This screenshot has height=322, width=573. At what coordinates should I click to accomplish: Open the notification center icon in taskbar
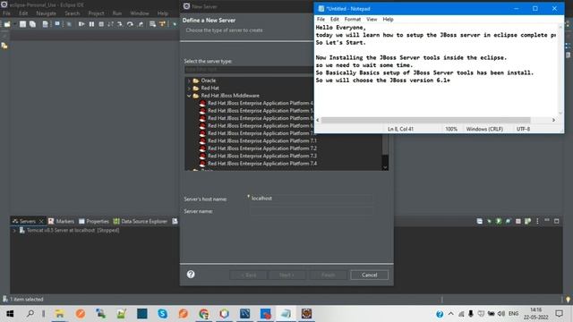click(x=559, y=314)
